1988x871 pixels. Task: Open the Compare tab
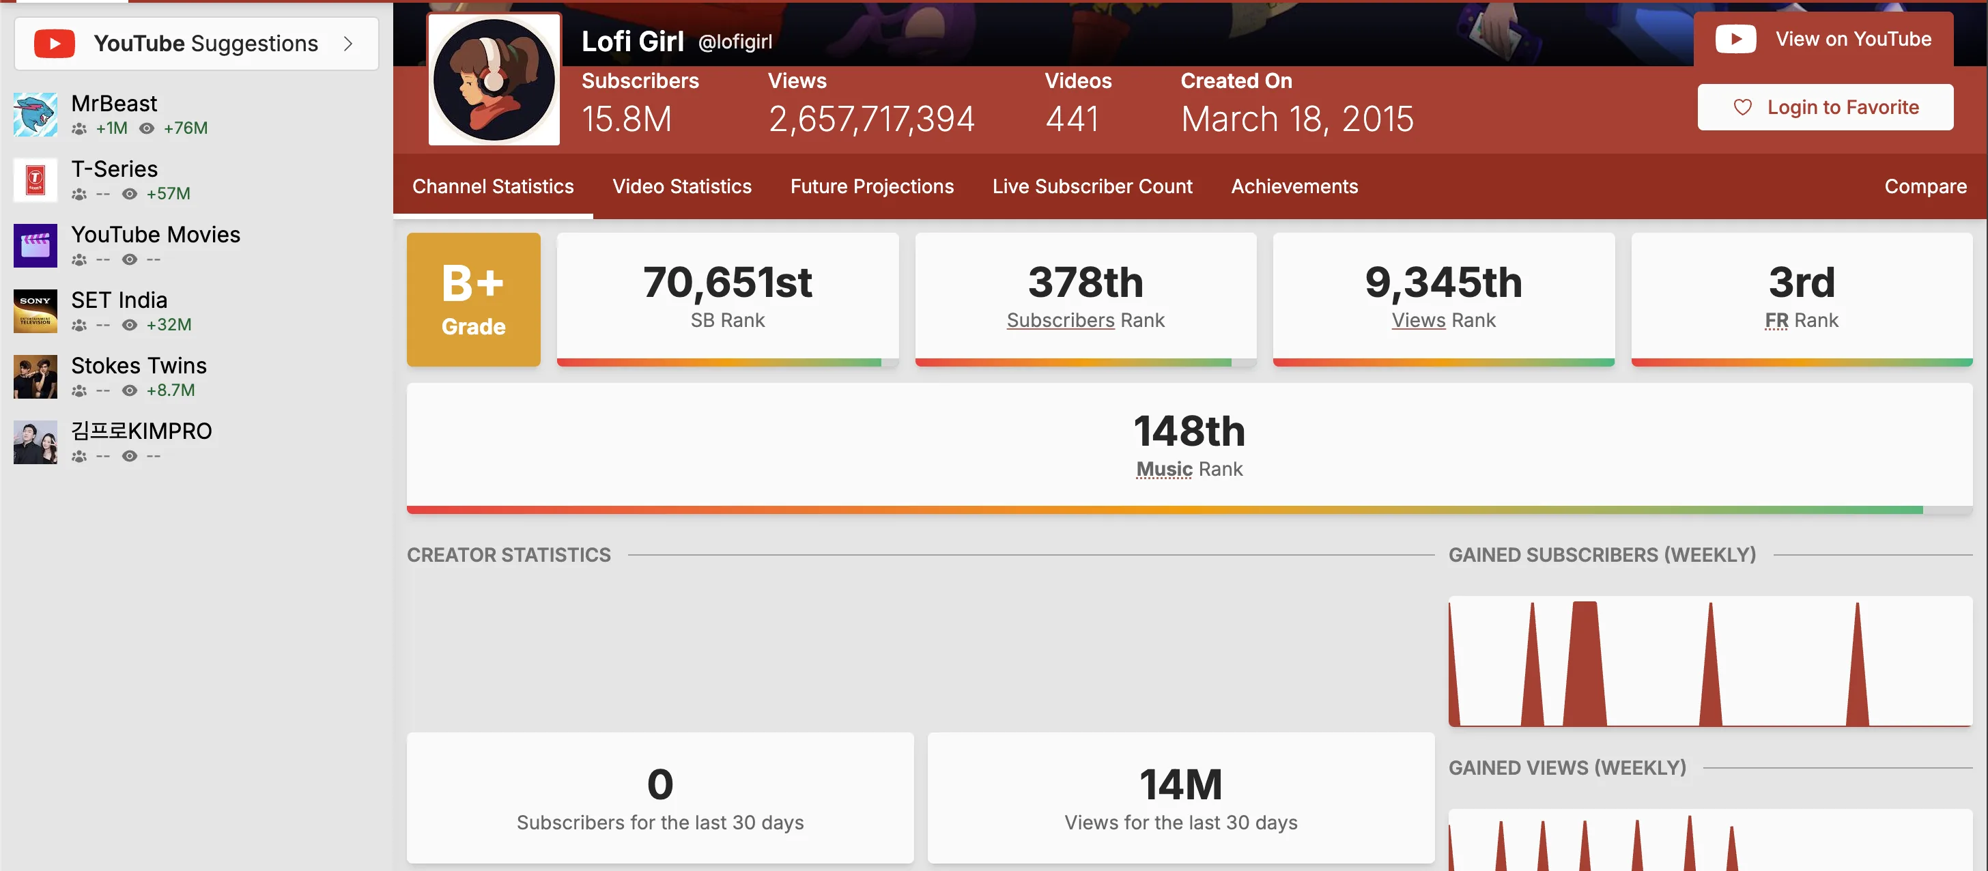coord(1925,187)
